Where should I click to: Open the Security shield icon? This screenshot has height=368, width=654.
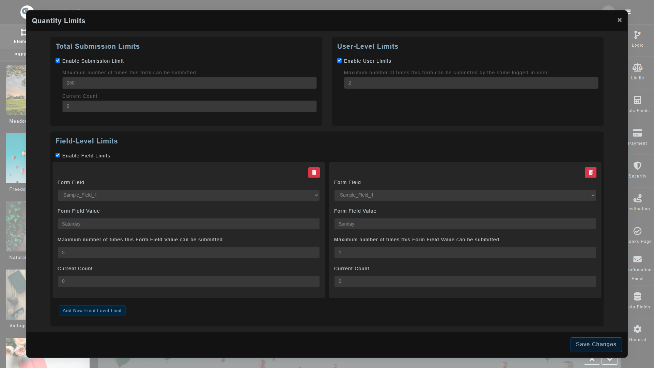coord(637,166)
